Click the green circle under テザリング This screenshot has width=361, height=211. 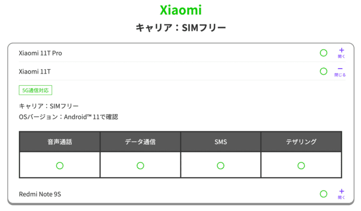coord(301,166)
